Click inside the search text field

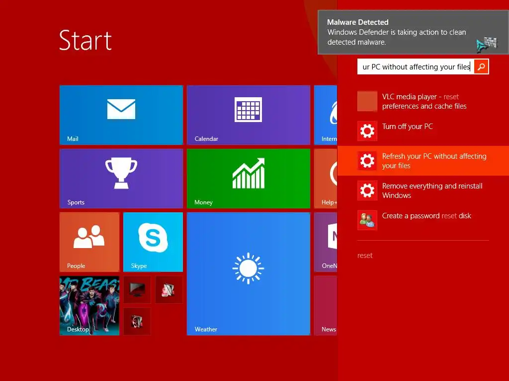tap(416, 67)
